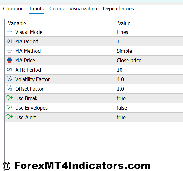Select the 'MA Period' variable name

[27, 41]
